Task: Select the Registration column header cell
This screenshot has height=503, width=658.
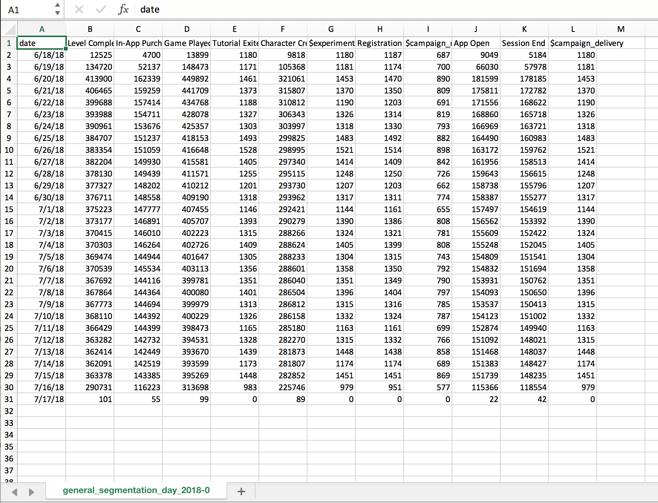Action: coord(380,43)
